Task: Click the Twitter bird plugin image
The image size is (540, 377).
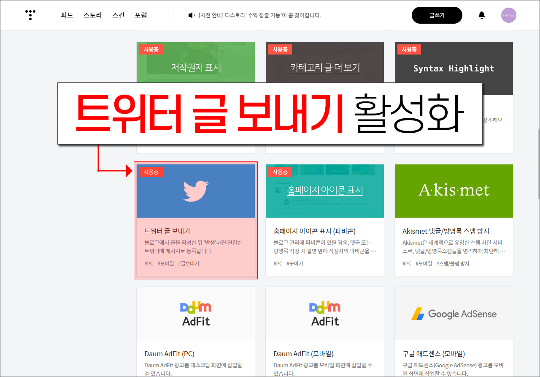Action: coord(196,191)
